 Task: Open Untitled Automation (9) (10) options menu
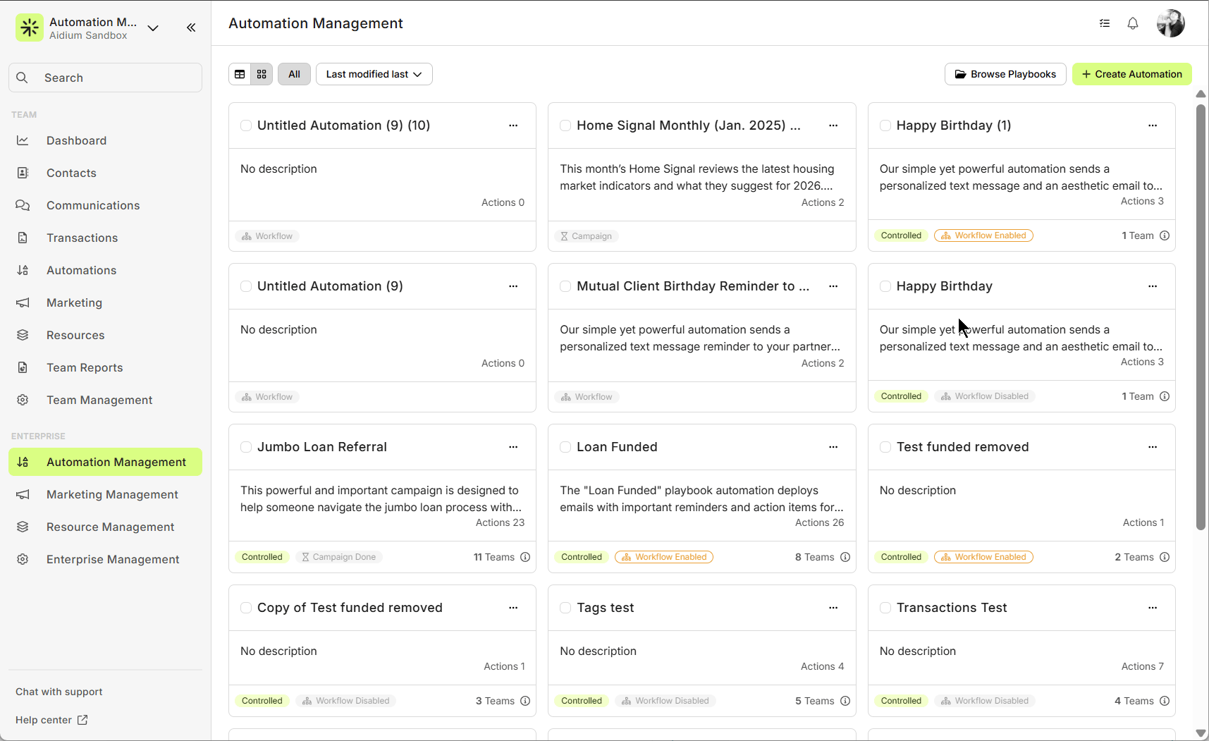point(513,125)
